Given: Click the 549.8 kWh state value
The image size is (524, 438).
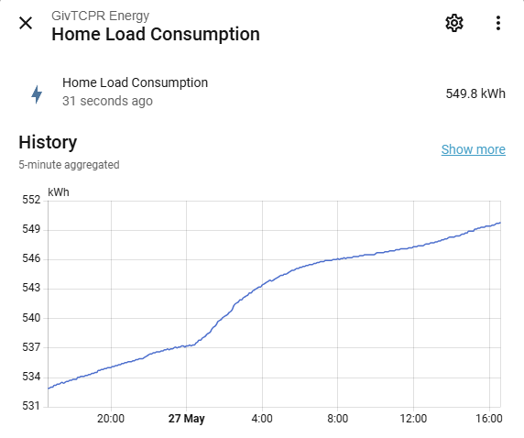Looking at the screenshot, I should pyautogui.click(x=475, y=93).
